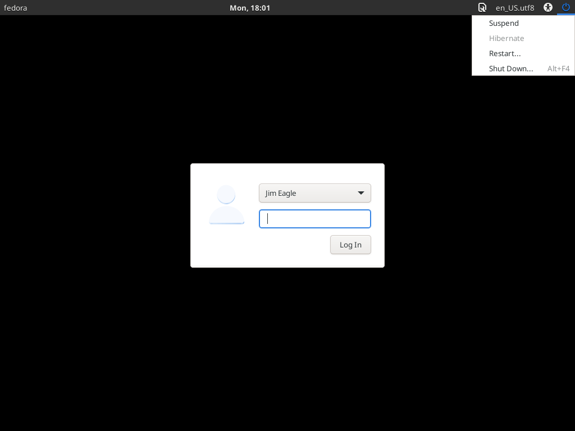Open the en_US.utf8 language selector
The image size is (575, 431).
515,8
